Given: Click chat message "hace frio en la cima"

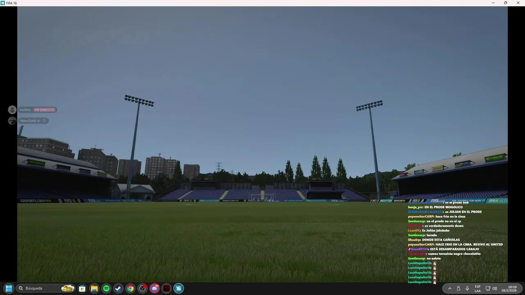Looking at the screenshot, I should click(x=450, y=216).
